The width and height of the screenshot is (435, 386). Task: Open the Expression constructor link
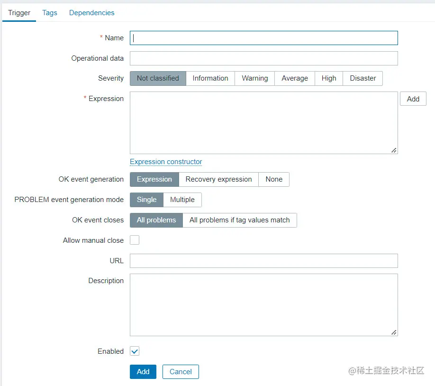[x=166, y=162]
